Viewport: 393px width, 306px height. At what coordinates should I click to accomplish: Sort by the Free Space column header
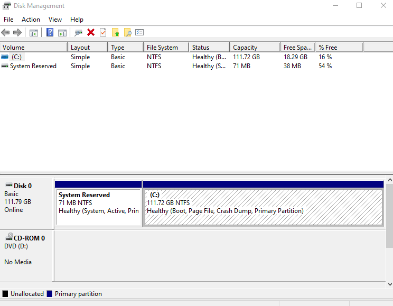pos(298,48)
